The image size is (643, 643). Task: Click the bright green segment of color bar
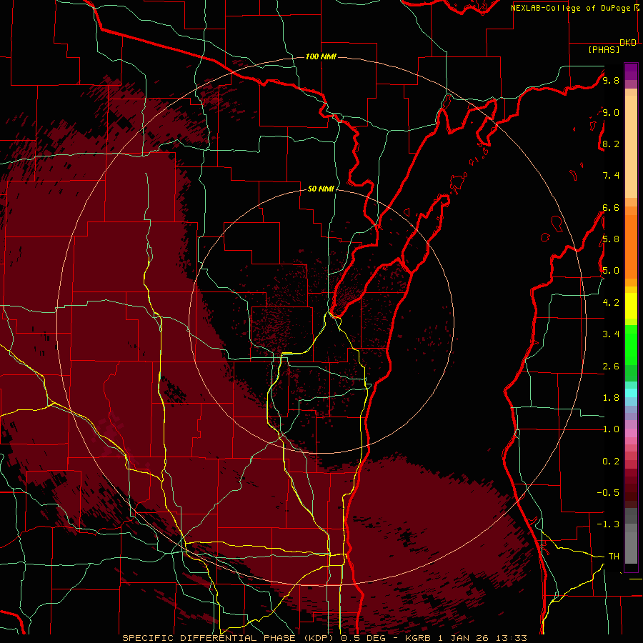[x=631, y=345]
